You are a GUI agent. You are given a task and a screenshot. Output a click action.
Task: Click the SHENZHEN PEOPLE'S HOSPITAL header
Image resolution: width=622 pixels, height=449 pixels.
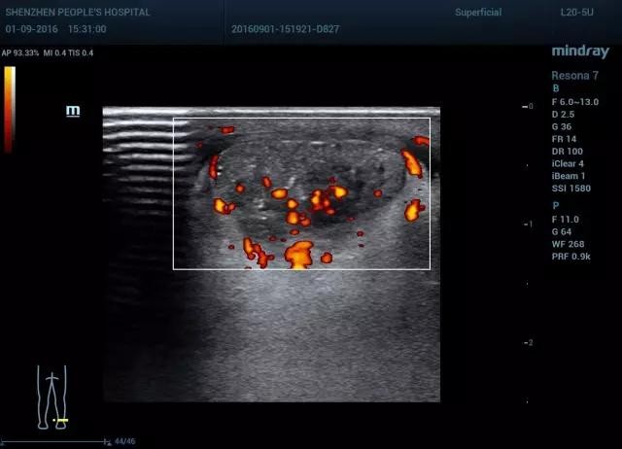(x=78, y=13)
